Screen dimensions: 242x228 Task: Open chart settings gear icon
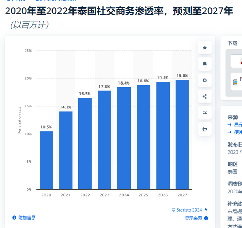tap(205, 80)
